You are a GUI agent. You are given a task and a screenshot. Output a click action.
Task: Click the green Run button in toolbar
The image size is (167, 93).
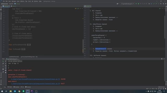[136, 4]
